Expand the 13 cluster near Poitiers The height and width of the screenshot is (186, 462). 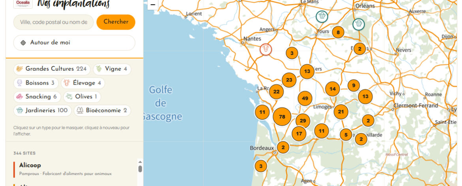point(307,71)
